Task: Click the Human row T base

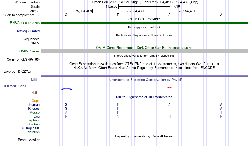Action: pyautogui.click(x=118, y=104)
